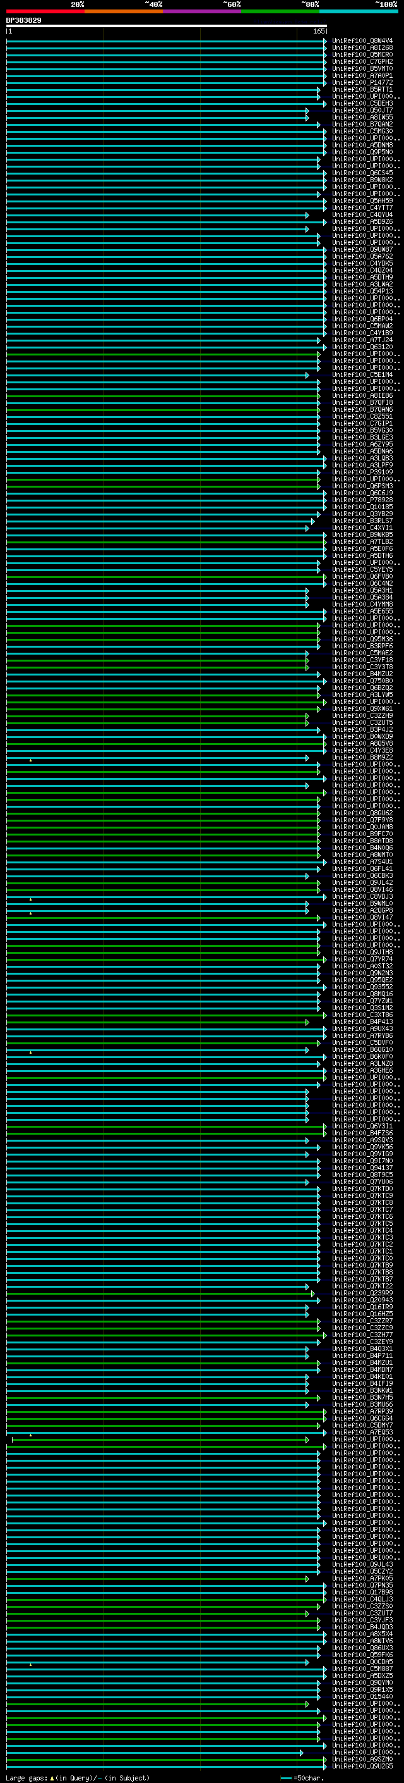404x1783 pixels.
Task: Select the UniRef100_B9W8K2 hit label
Action: click(x=362, y=180)
